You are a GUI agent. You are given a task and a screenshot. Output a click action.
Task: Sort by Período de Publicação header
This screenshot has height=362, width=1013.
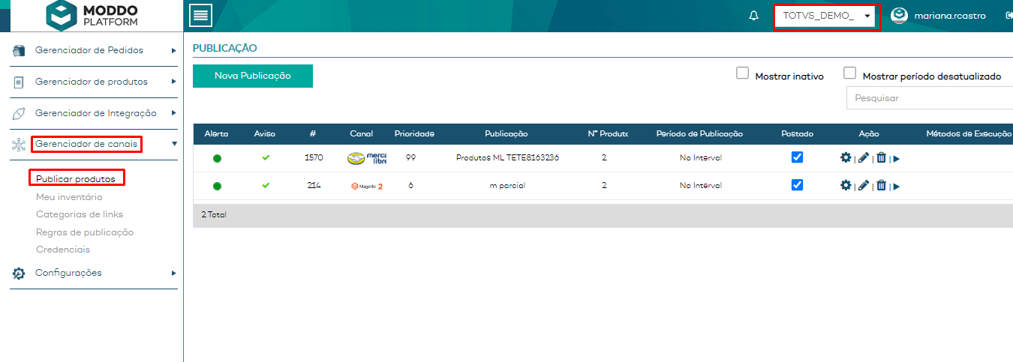pos(699,133)
